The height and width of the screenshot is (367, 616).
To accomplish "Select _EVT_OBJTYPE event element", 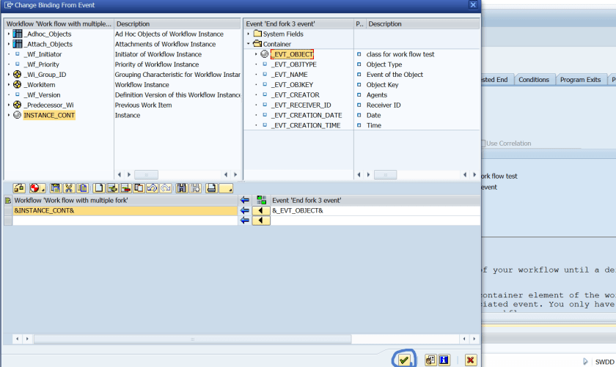I will (x=294, y=64).
